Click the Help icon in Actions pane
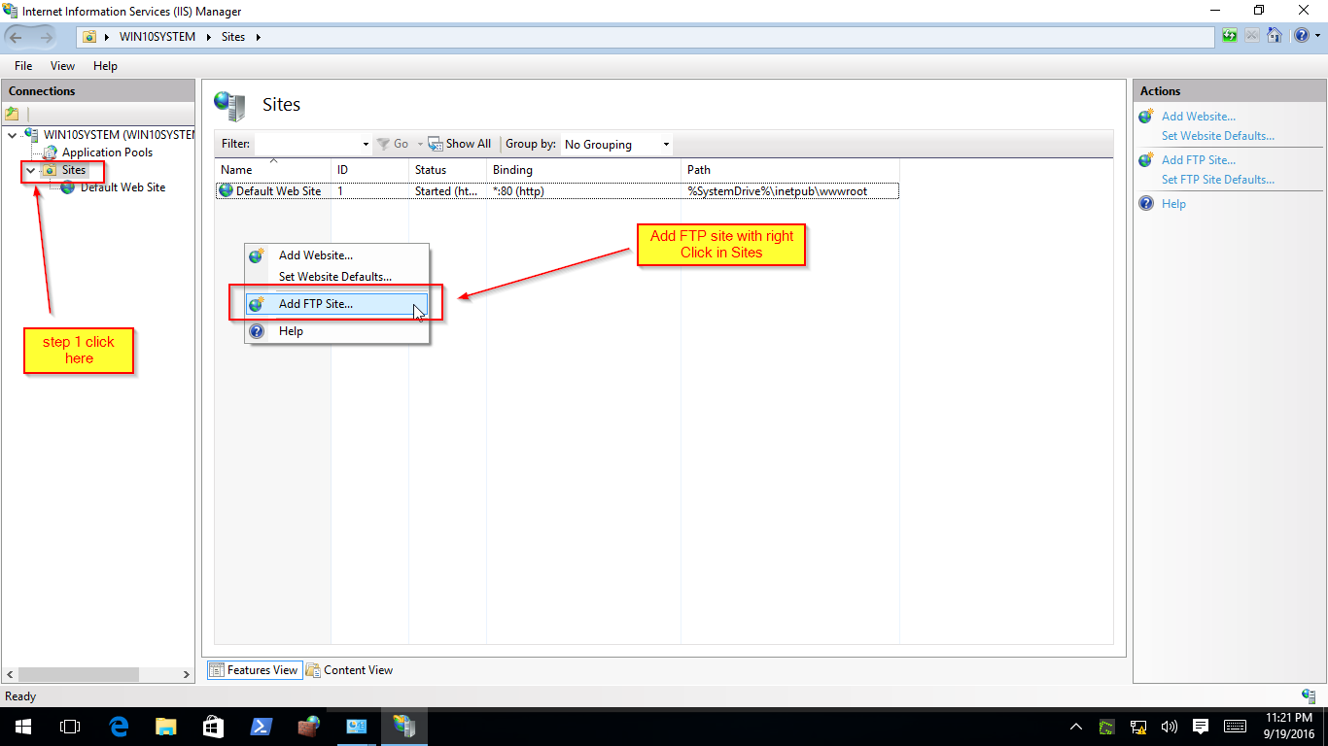1328x746 pixels. tap(1146, 203)
